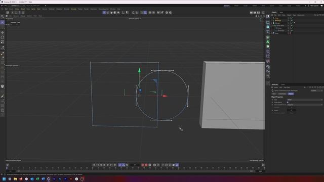Toggle the Close Spline checkbox
The width and height of the screenshot is (324, 182).
[x=288, y=102]
